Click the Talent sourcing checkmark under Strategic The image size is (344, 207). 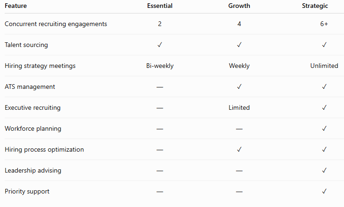coord(324,45)
